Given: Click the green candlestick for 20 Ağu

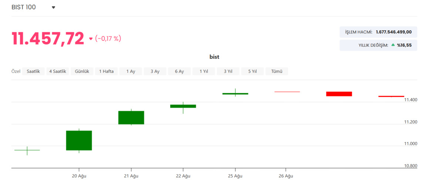Looking at the screenshot, I should point(79,140).
